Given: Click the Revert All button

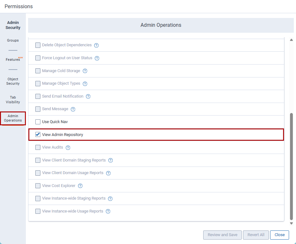Looking at the screenshot, I should (256, 235).
